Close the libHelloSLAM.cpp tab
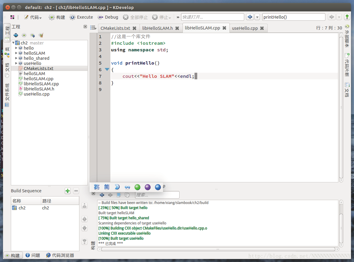This screenshot has width=354, height=262. [224, 28]
